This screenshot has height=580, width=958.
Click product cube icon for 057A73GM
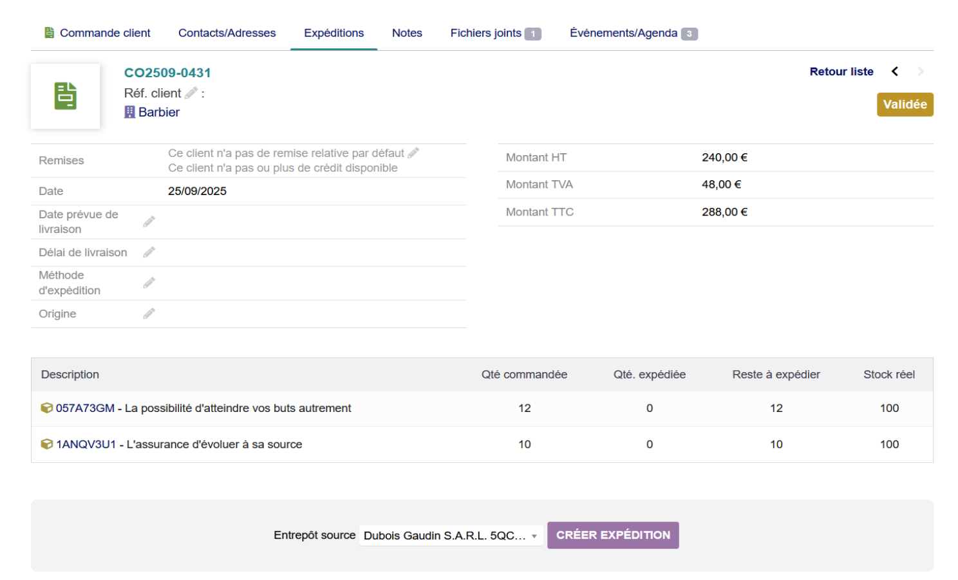pos(46,408)
